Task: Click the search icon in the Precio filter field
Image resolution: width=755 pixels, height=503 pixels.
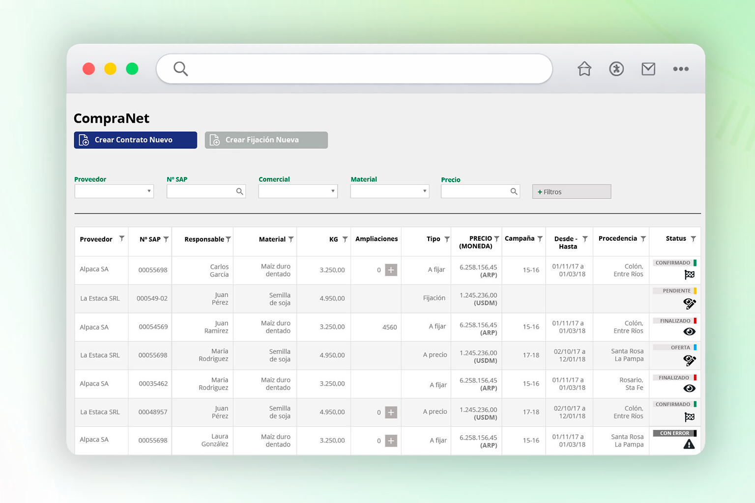Action: click(x=514, y=191)
